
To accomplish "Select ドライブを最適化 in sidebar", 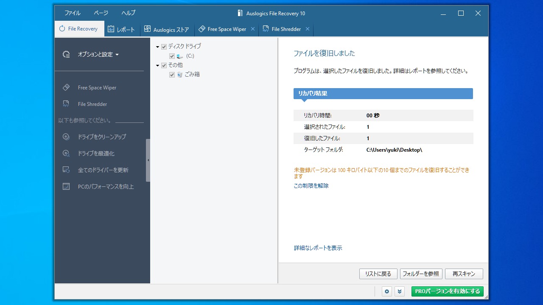I will pyautogui.click(x=96, y=153).
